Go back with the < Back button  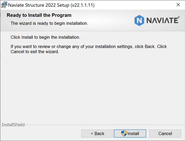pyautogui.click(x=97, y=133)
